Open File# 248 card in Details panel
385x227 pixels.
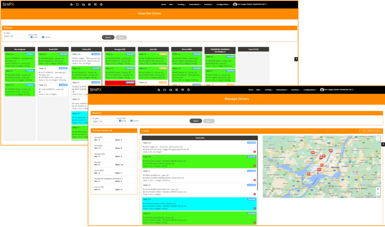(200, 147)
